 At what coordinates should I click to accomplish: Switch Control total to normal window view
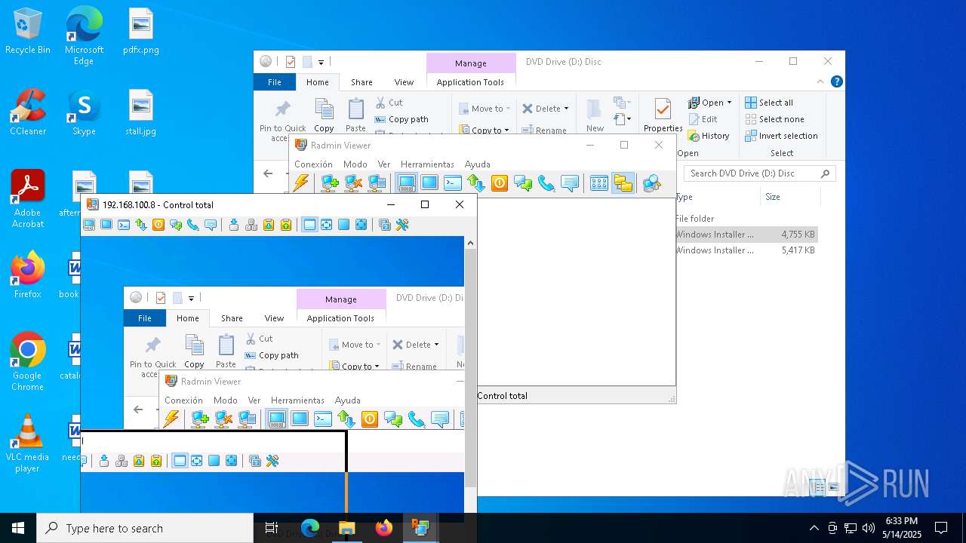309,225
